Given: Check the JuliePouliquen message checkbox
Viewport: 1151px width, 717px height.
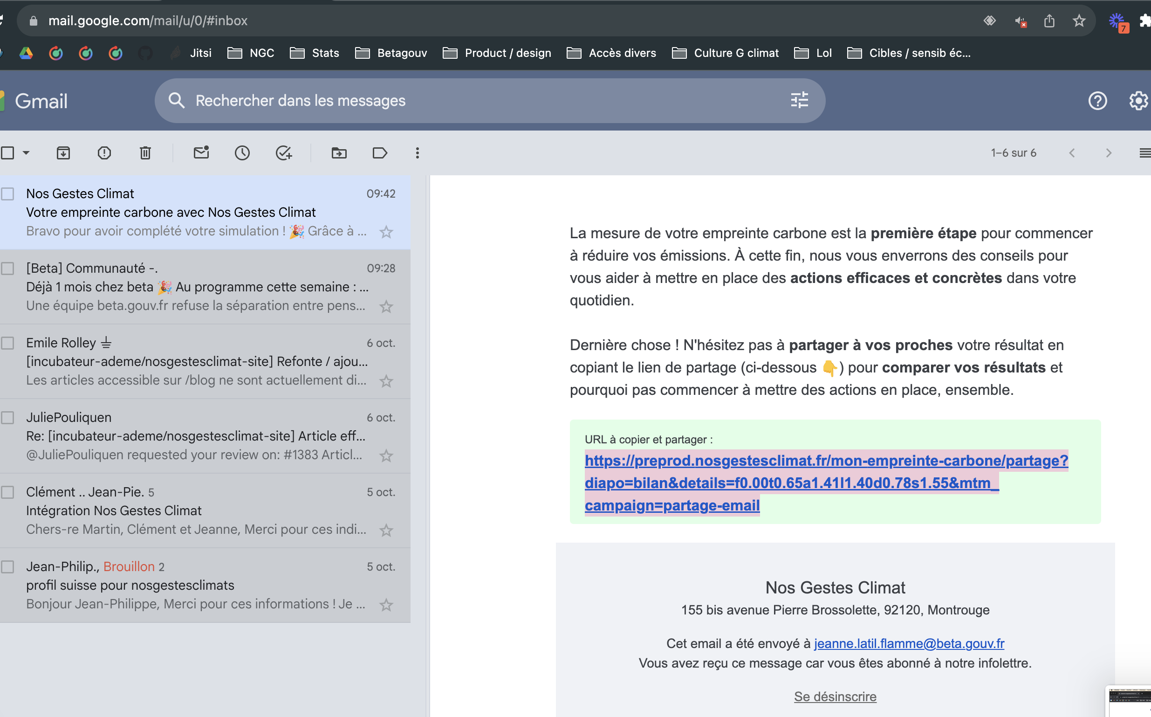Looking at the screenshot, I should pos(7,418).
